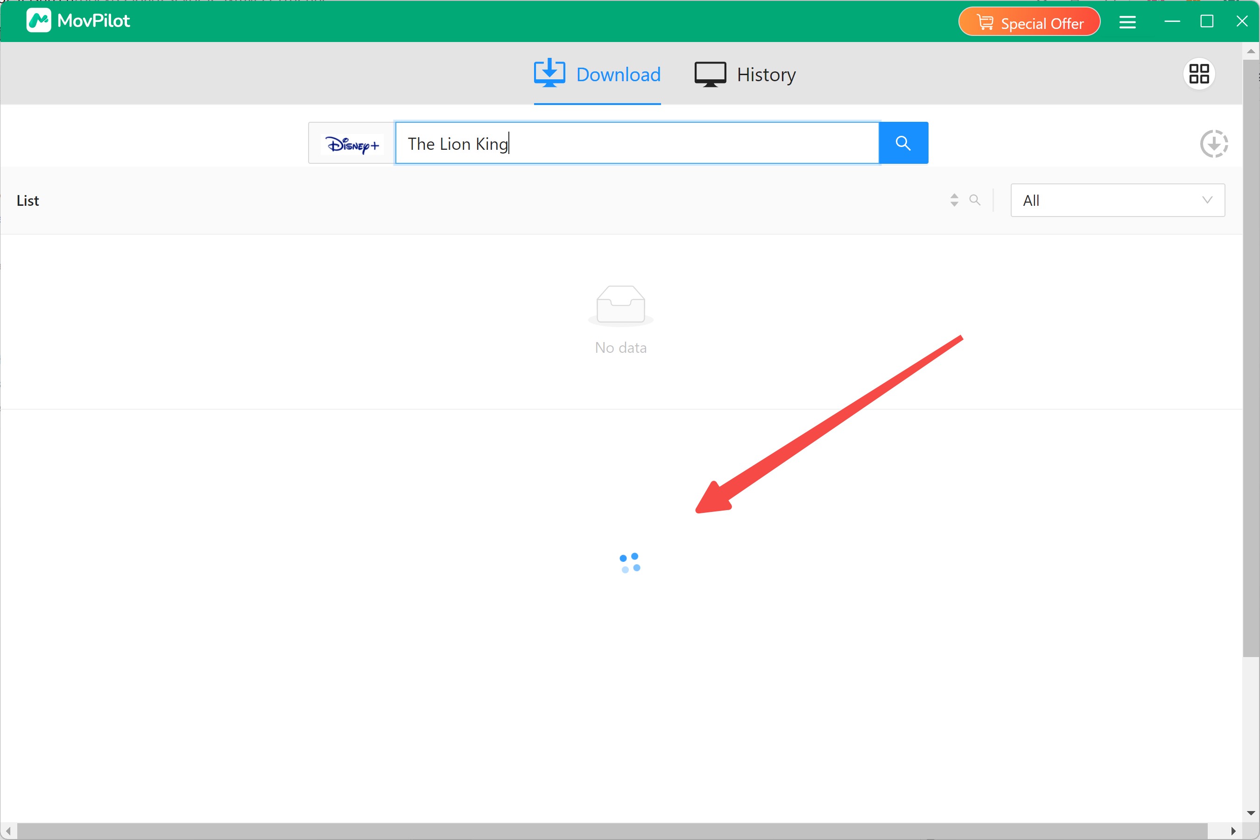
Task: Open the download queue circular icon
Action: (x=1213, y=144)
